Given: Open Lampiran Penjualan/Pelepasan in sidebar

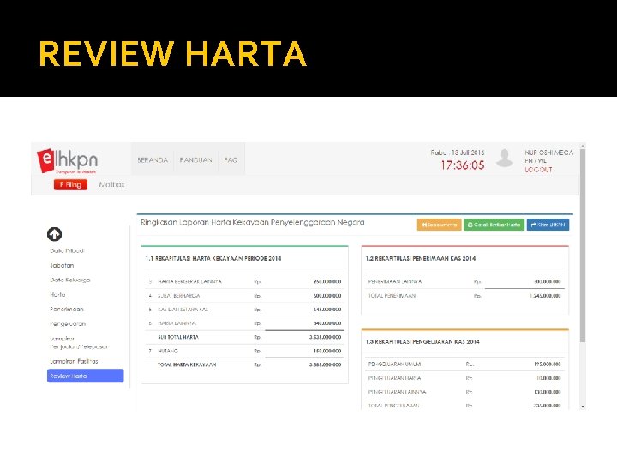Looking at the screenshot, I should coord(79,342).
